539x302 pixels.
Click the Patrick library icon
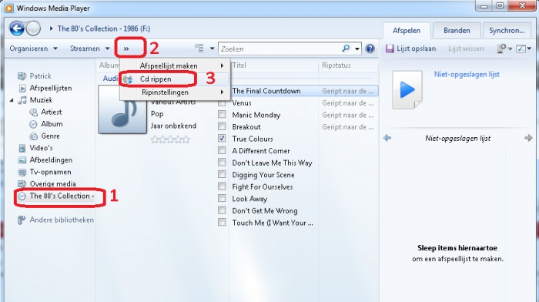[22, 76]
